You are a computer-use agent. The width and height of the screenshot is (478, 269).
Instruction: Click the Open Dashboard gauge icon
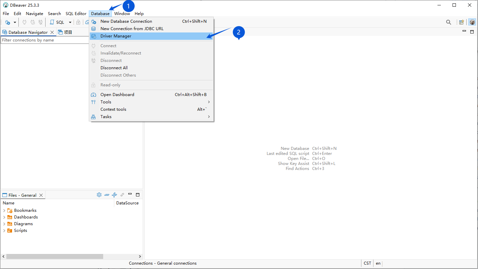(x=94, y=95)
